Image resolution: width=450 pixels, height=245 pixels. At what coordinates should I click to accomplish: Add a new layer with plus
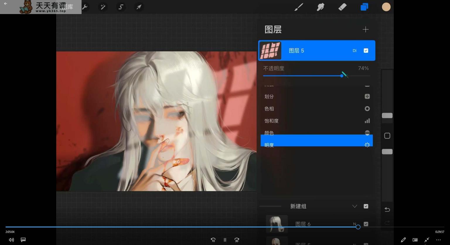pyautogui.click(x=365, y=29)
